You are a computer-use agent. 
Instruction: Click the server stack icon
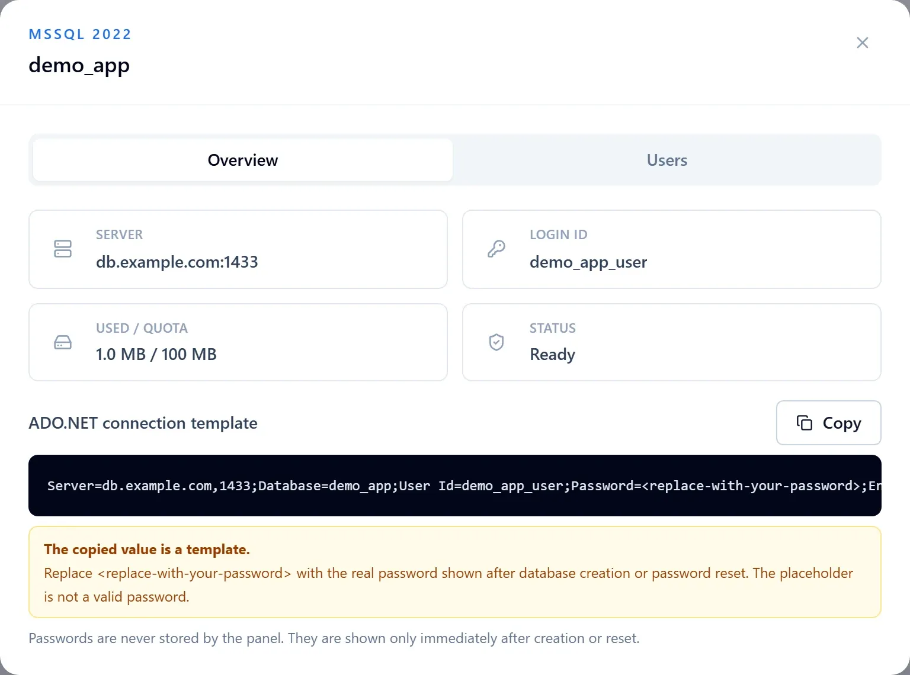pos(63,249)
